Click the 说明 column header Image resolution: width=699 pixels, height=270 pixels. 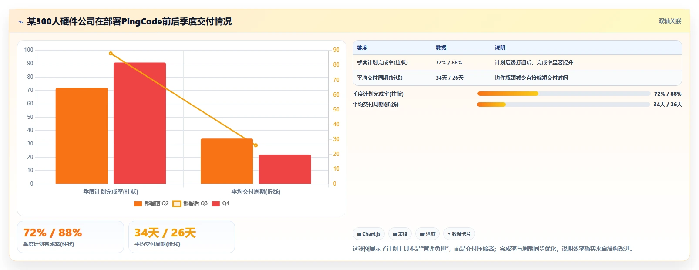500,48
